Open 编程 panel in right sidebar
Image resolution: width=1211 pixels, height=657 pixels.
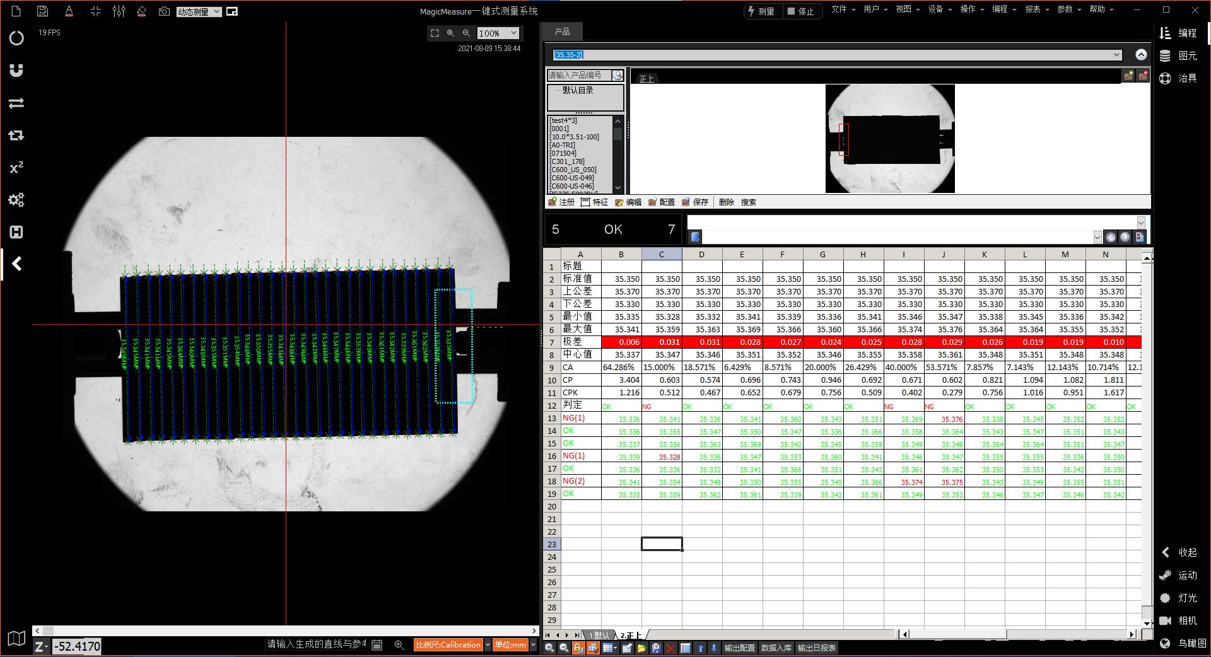point(1178,33)
